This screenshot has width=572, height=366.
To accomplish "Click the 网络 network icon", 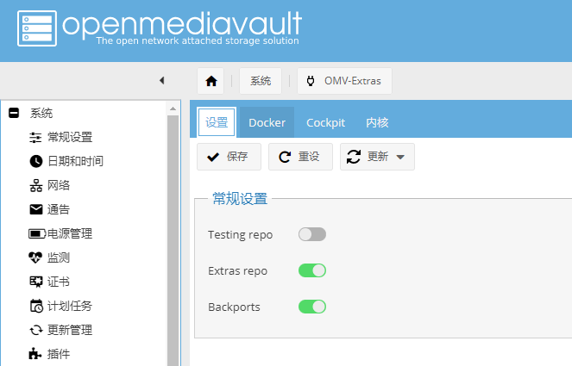I will [x=35, y=185].
